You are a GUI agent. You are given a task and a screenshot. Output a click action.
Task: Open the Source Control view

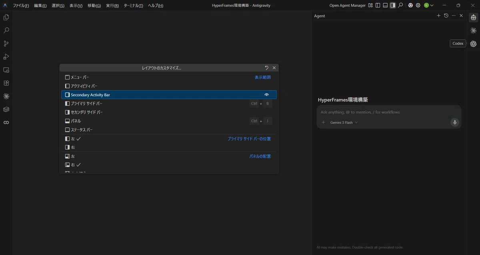pos(6,44)
